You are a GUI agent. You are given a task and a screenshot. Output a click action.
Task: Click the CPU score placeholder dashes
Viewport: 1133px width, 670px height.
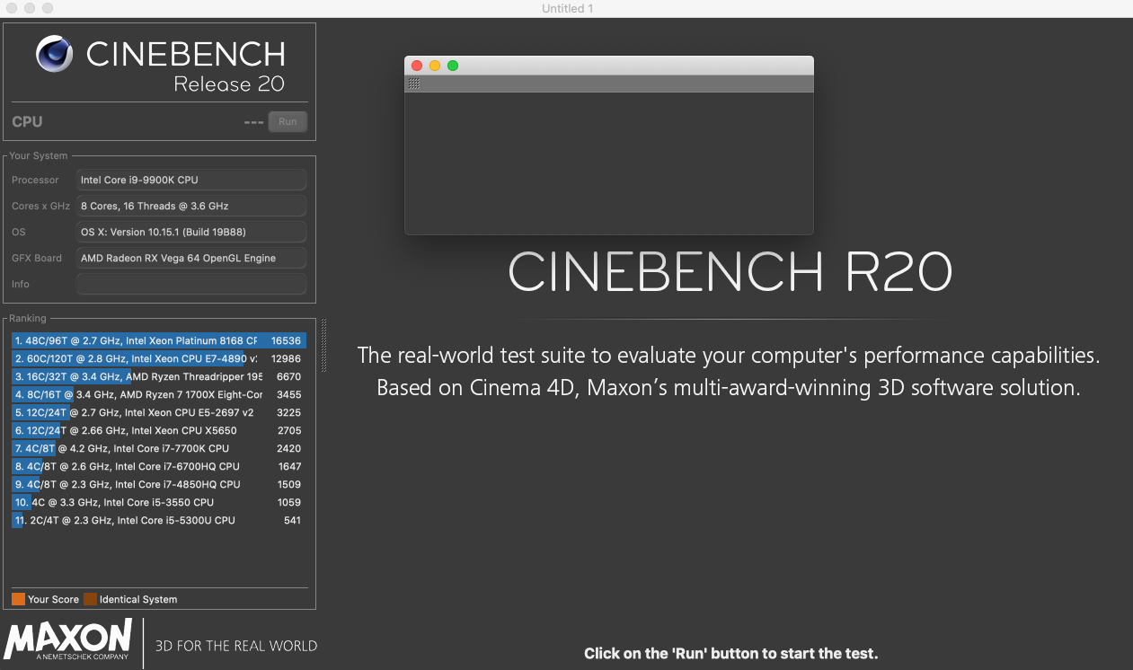(x=253, y=122)
